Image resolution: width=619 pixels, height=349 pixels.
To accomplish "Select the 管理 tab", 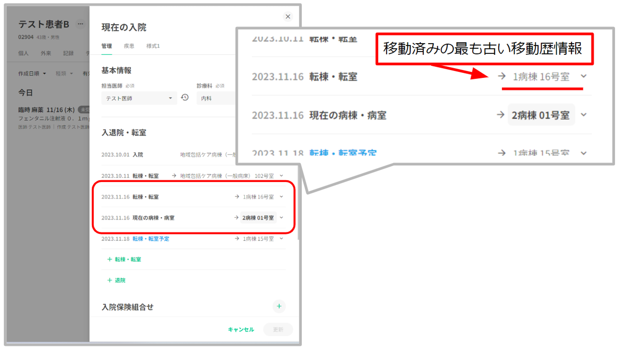I will [106, 46].
